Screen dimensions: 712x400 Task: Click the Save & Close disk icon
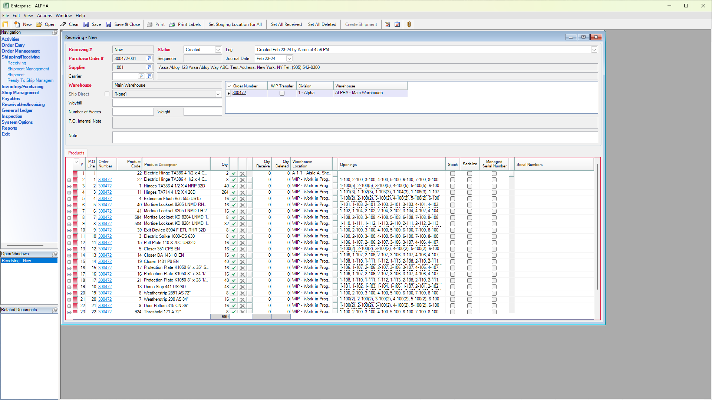point(108,24)
